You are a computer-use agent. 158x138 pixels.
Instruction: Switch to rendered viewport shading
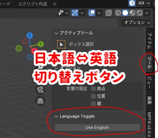[x=140, y=13]
